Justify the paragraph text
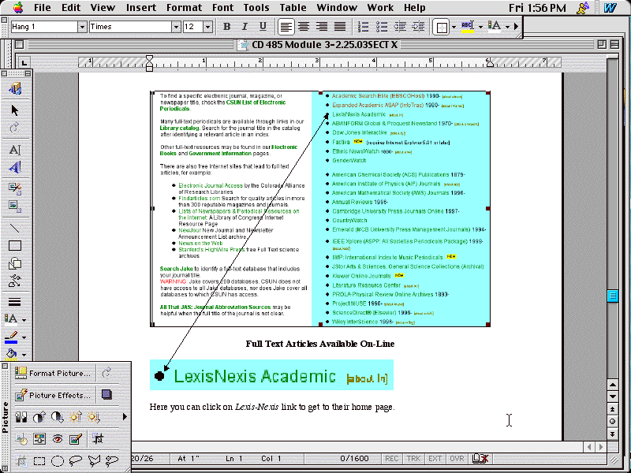Viewport: 631px width, 473px height. click(x=340, y=27)
